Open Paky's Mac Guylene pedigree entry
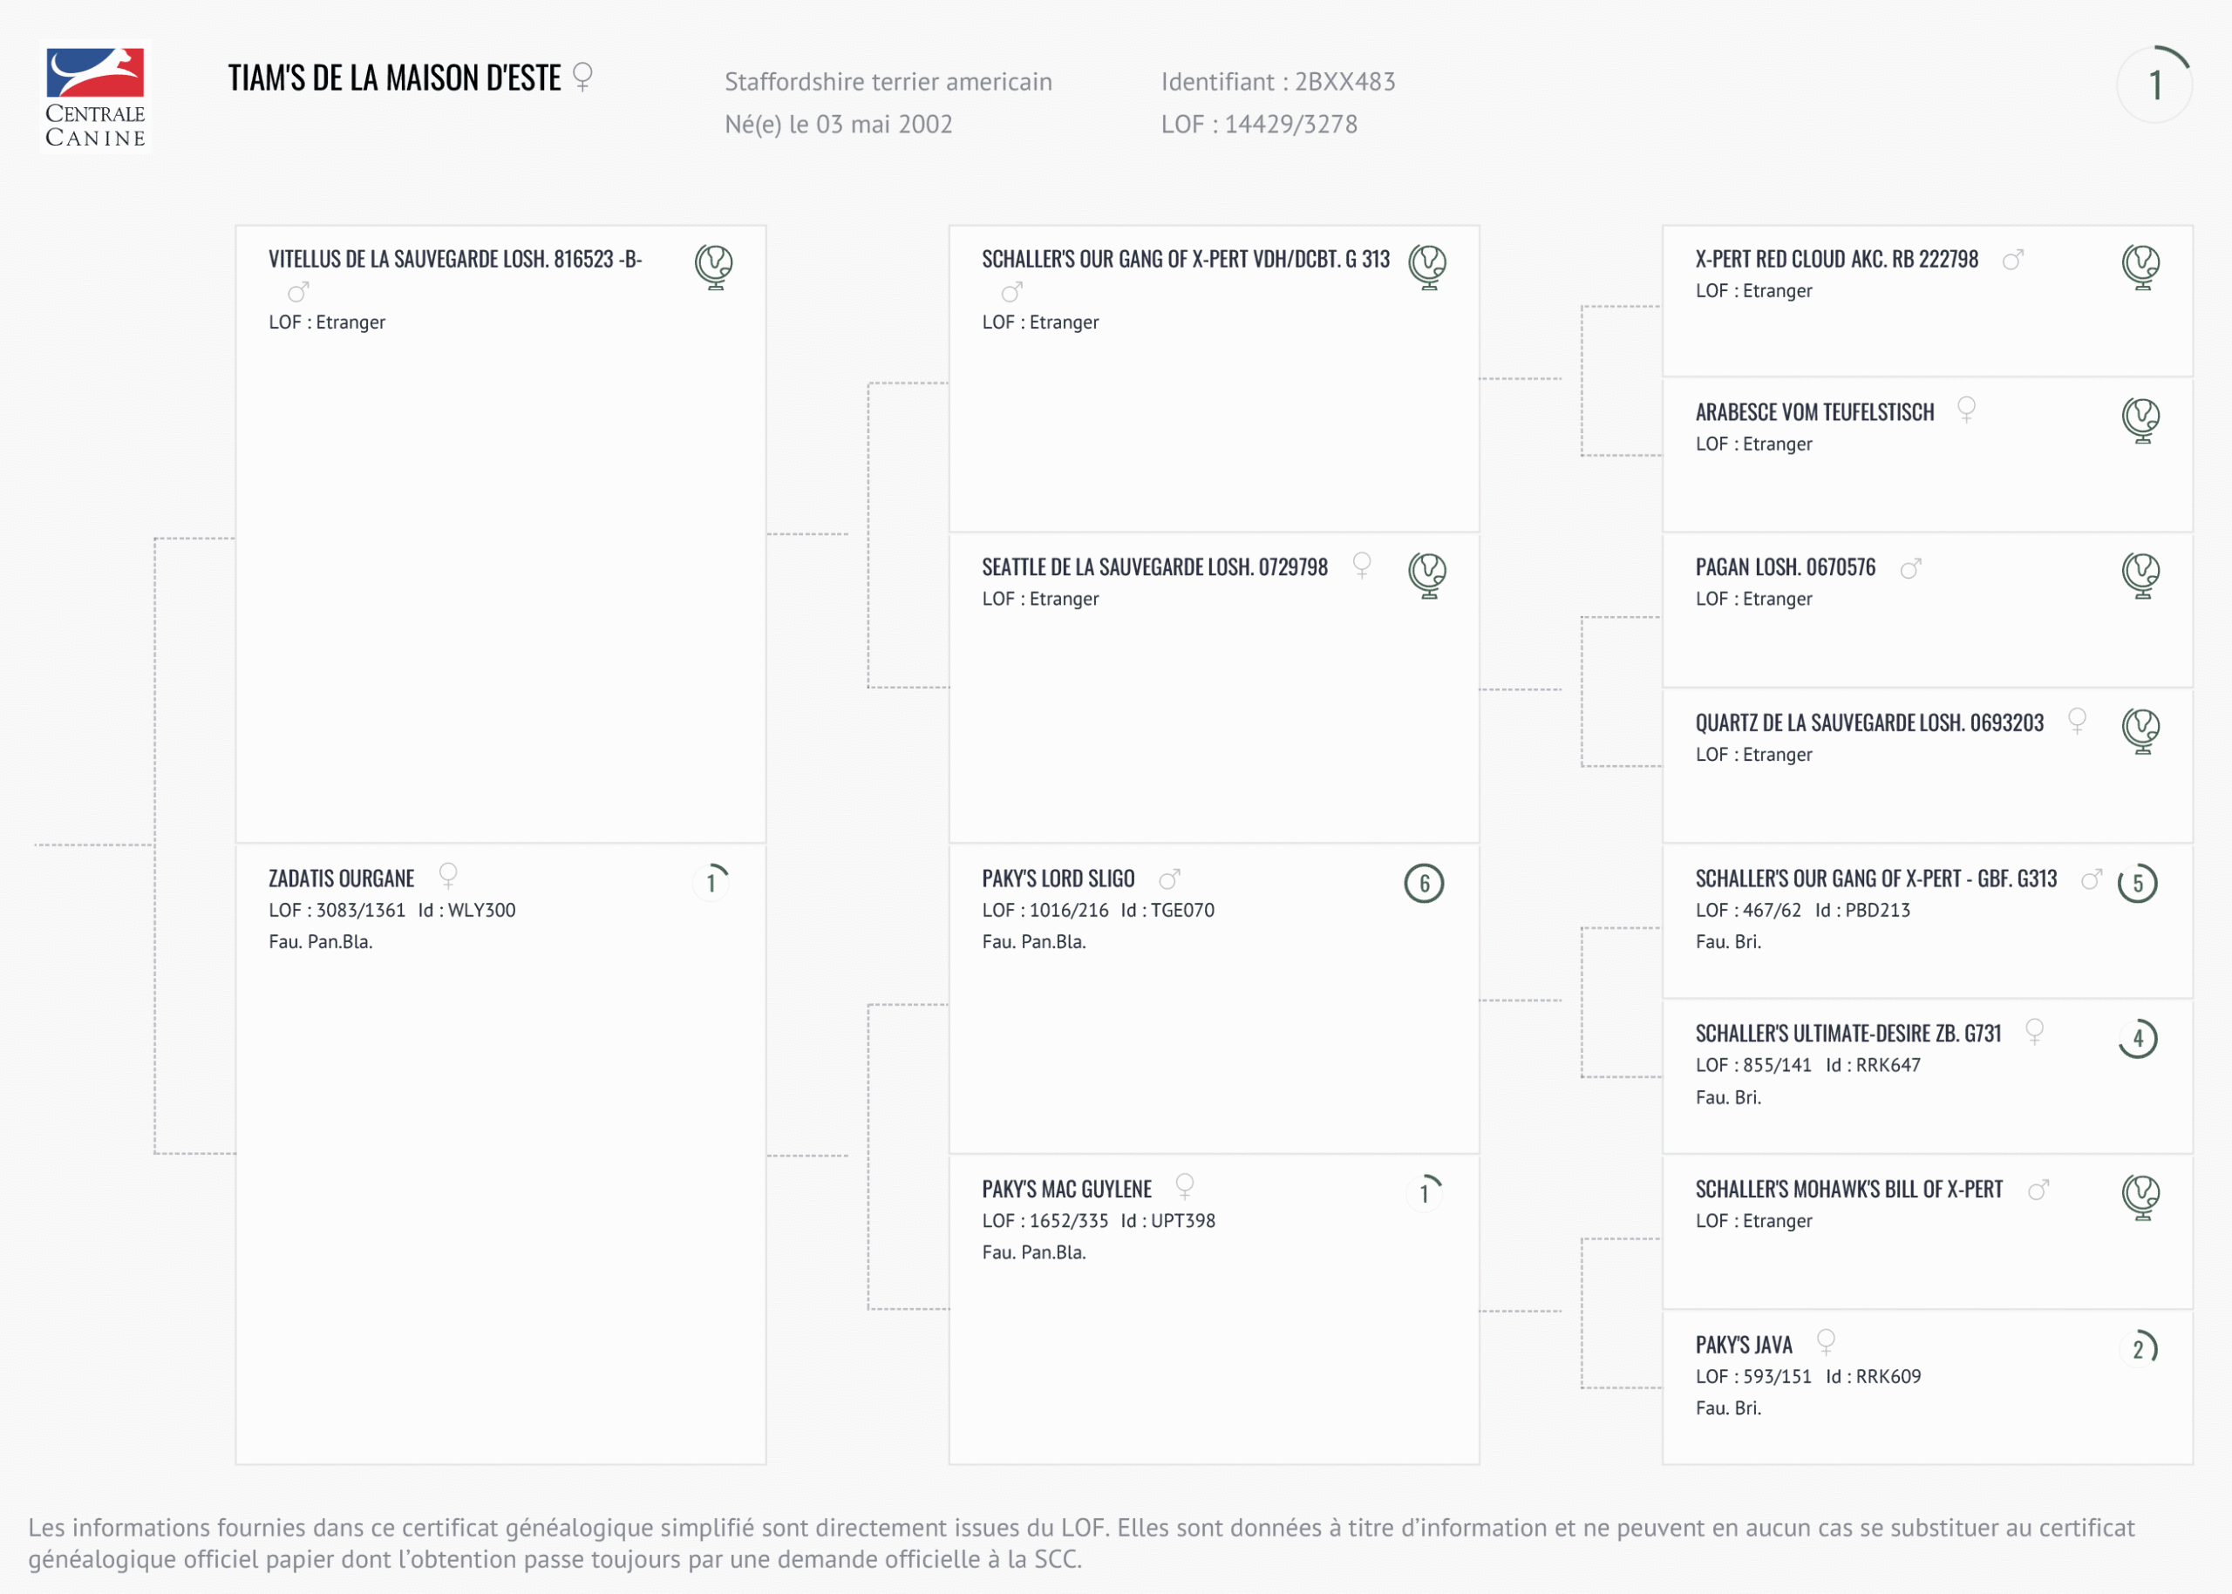 tap(1066, 1190)
